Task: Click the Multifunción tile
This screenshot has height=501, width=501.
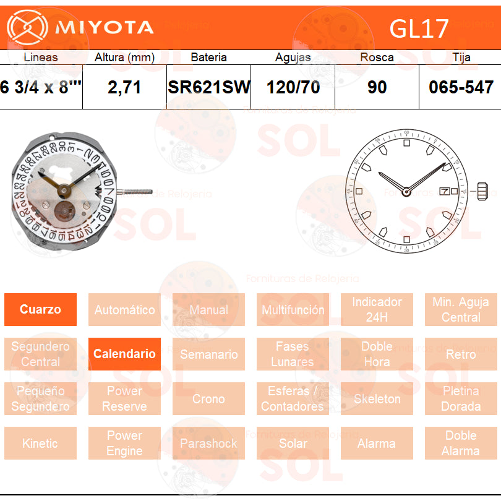Action: pyautogui.click(x=293, y=309)
